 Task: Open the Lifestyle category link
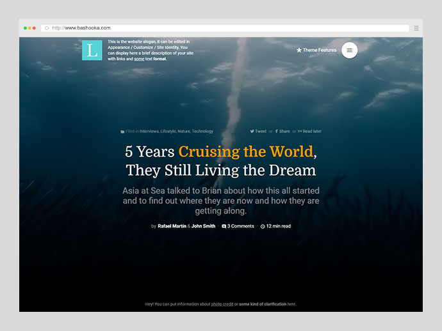(168, 132)
